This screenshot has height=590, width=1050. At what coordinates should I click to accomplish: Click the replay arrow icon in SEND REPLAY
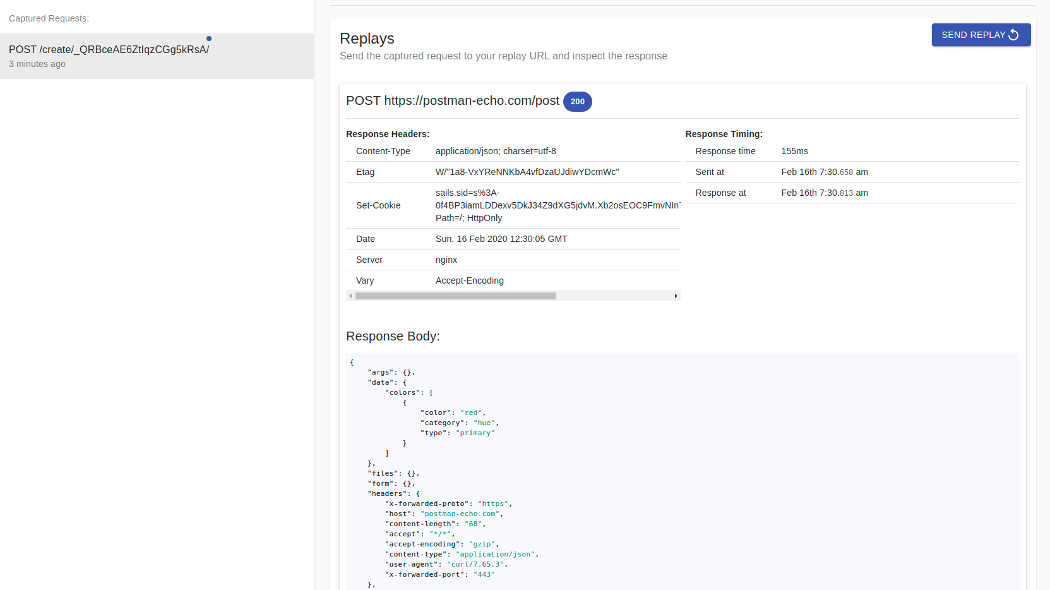coord(1014,35)
